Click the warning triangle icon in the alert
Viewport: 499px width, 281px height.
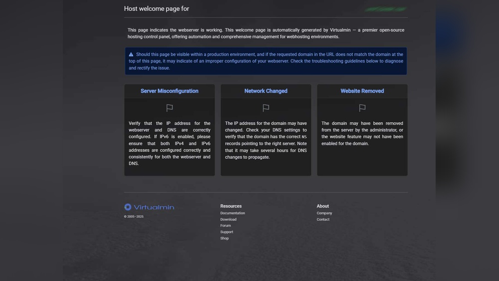click(x=131, y=54)
